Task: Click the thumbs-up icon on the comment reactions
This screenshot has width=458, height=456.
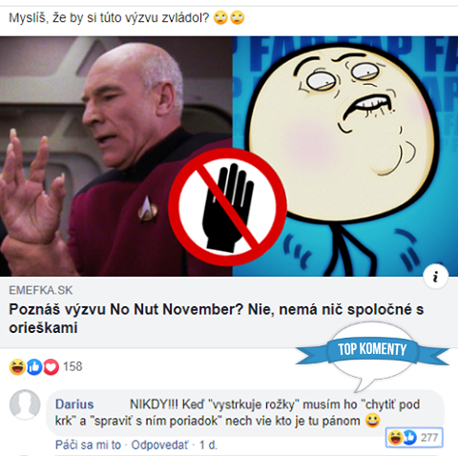Action: coord(410,437)
